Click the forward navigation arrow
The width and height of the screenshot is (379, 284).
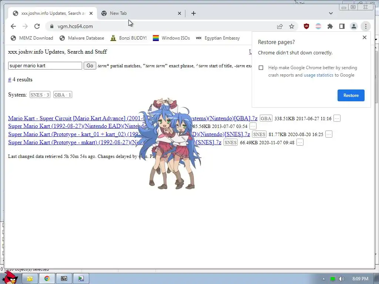[25, 26]
